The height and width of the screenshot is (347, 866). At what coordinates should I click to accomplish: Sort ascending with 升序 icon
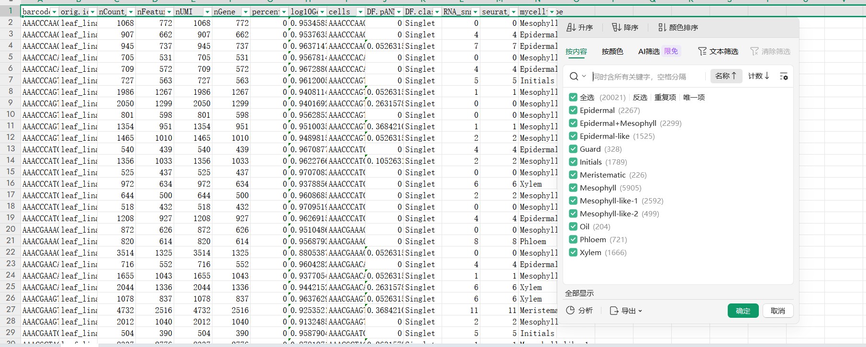tap(579, 28)
